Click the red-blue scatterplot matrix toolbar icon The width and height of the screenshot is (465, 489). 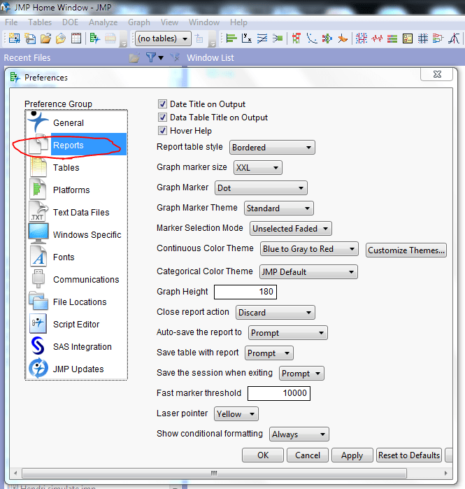coord(362,38)
